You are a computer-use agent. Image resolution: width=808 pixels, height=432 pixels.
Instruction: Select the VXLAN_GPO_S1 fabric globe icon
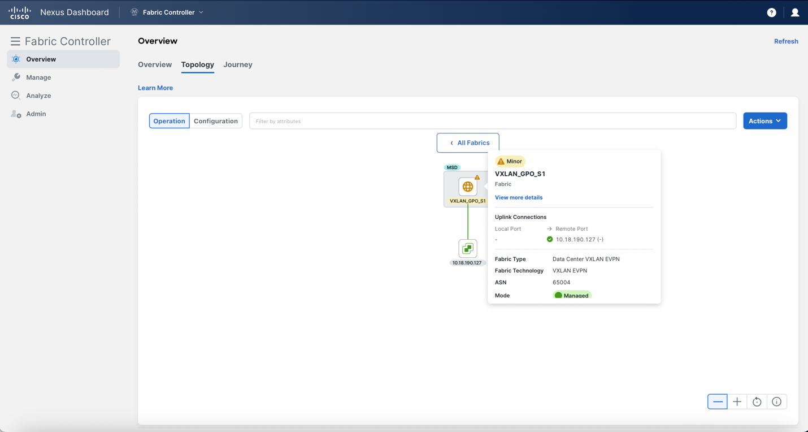coord(468,187)
